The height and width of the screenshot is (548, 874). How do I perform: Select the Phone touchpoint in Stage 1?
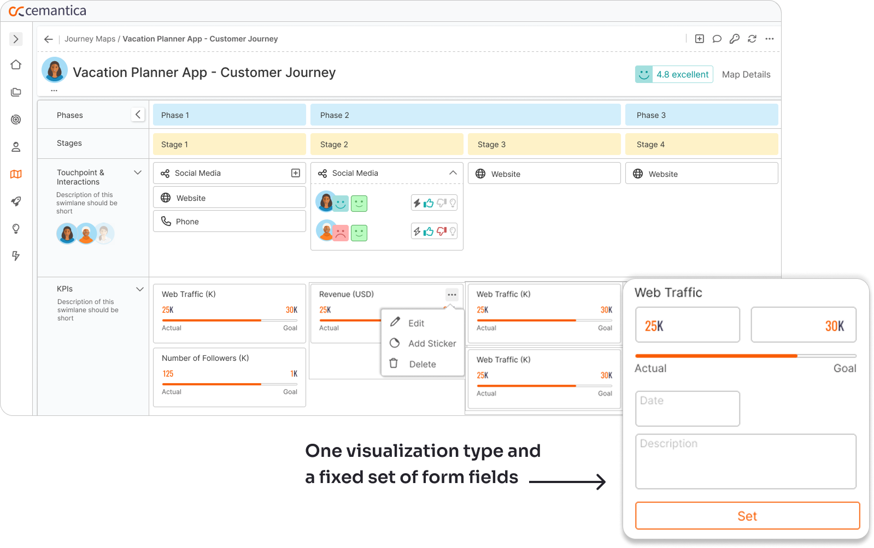pyautogui.click(x=230, y=221)
